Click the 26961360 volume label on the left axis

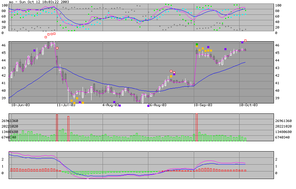10,121
